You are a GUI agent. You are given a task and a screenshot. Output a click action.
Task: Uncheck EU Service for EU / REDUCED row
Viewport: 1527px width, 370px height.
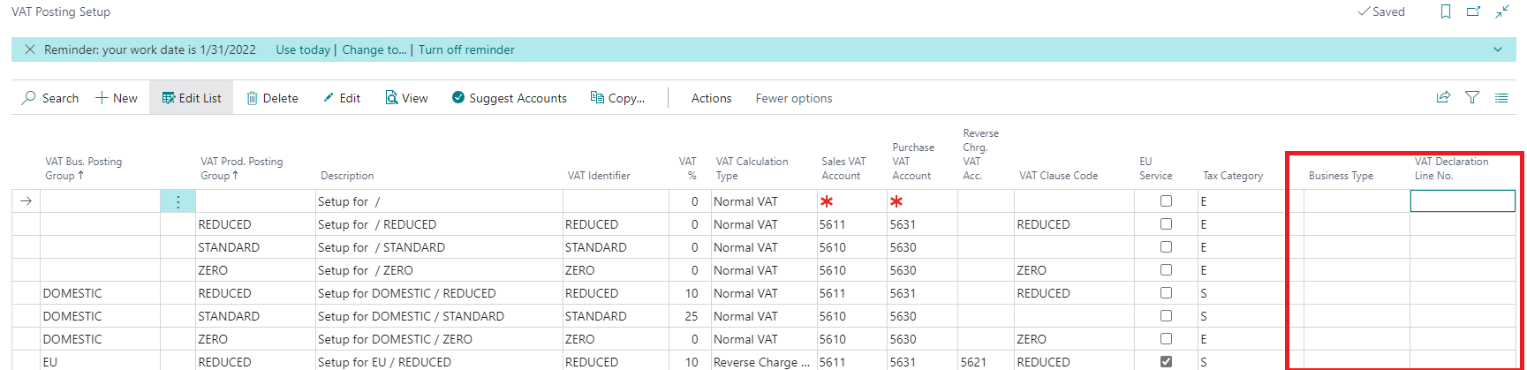1166,362
